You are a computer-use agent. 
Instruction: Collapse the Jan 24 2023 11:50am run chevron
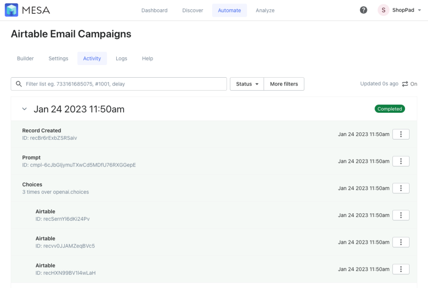(24, 109)
